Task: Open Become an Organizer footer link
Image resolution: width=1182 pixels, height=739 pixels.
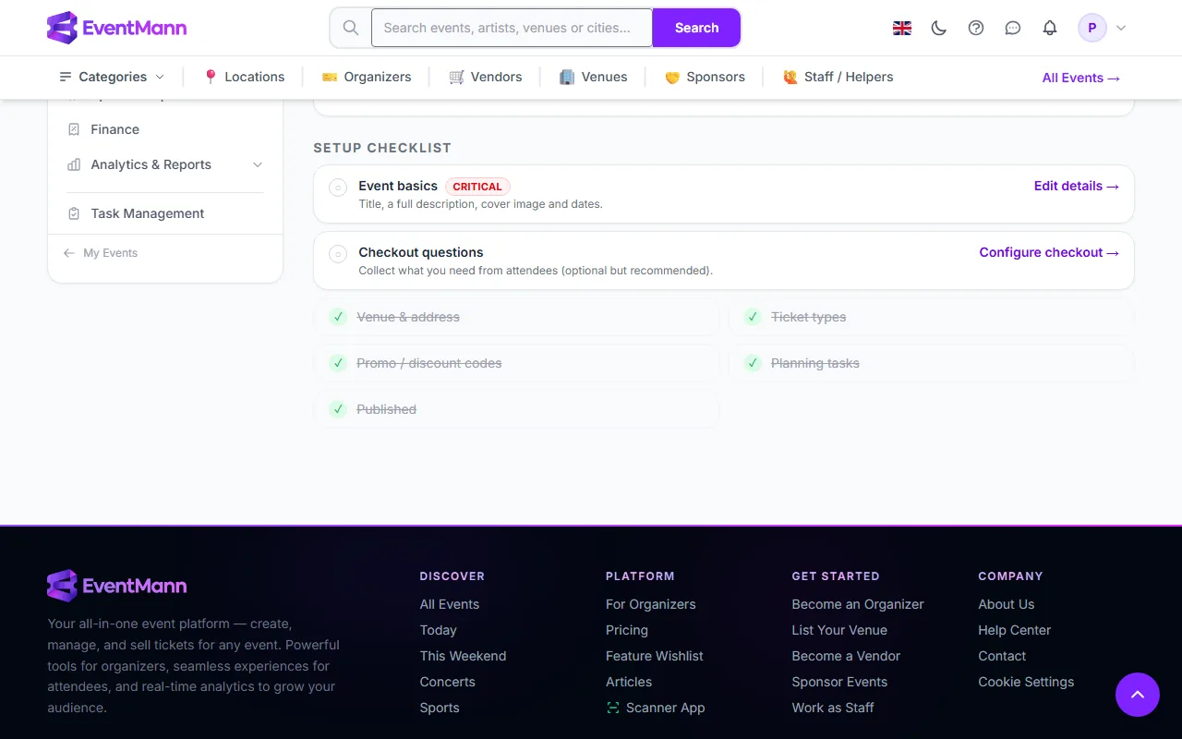Action: 858,604
